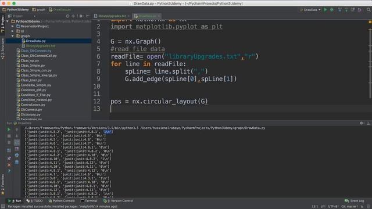Open Class_Simple.py from the tree
The width and height of the screenshot is (372, 209).
coord(33,66)
